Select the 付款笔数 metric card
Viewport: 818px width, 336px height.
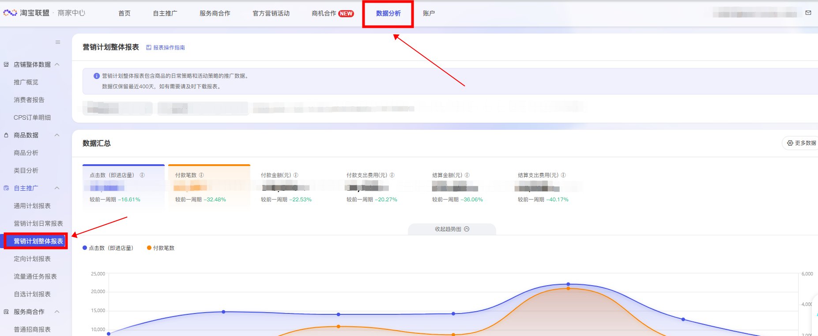tap(209, 186)
